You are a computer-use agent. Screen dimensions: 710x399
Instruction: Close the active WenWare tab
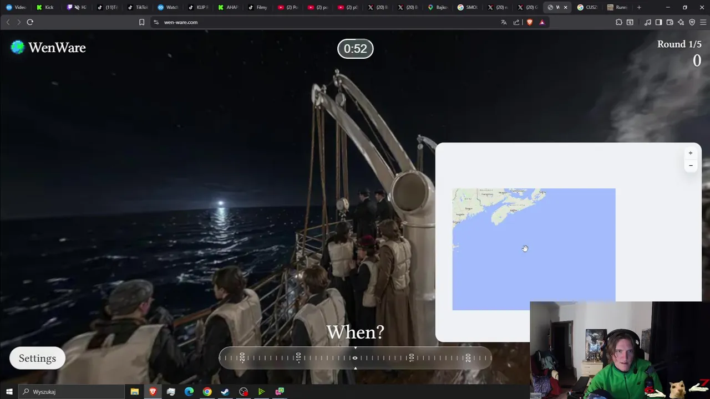(565, 7)
